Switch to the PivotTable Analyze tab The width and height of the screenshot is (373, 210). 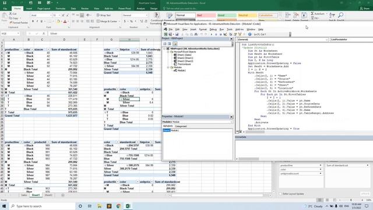pyautogui.click(x=140, y=8)
